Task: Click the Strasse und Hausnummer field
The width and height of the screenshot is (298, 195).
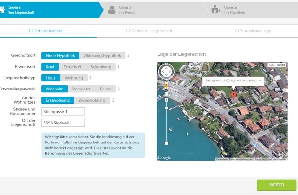Action: [63, 112]
